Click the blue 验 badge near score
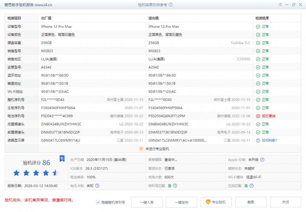Screen dimensions: 306x212 pos(62,158)
